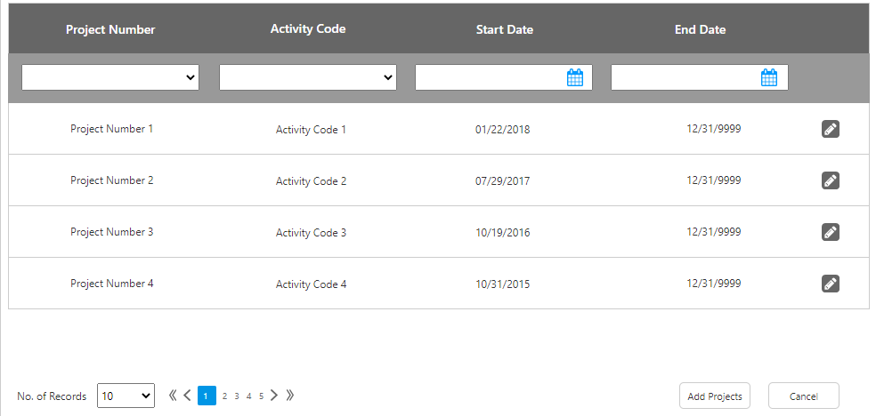Viewport: 876px width, 416px height.
Task: Edit the Project Number 1 row
Action: pos(830,130)
